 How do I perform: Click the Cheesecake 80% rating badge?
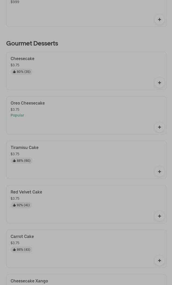pyautogui.click(x=21, y=72)
